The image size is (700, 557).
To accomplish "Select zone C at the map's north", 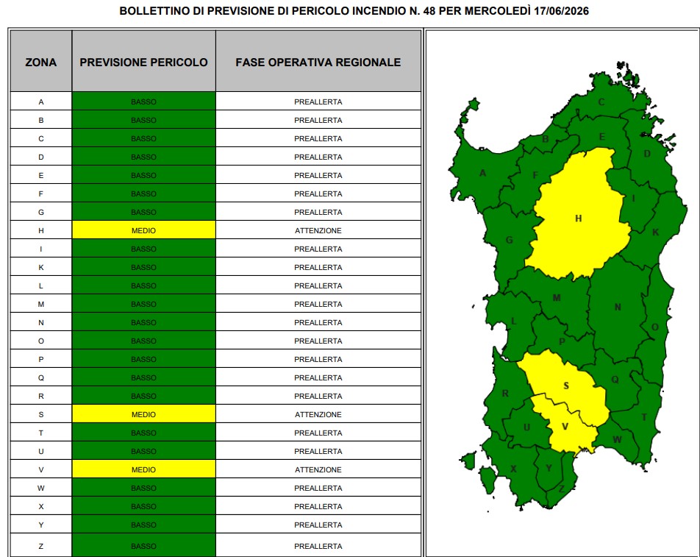I will [x=601, y=102].
